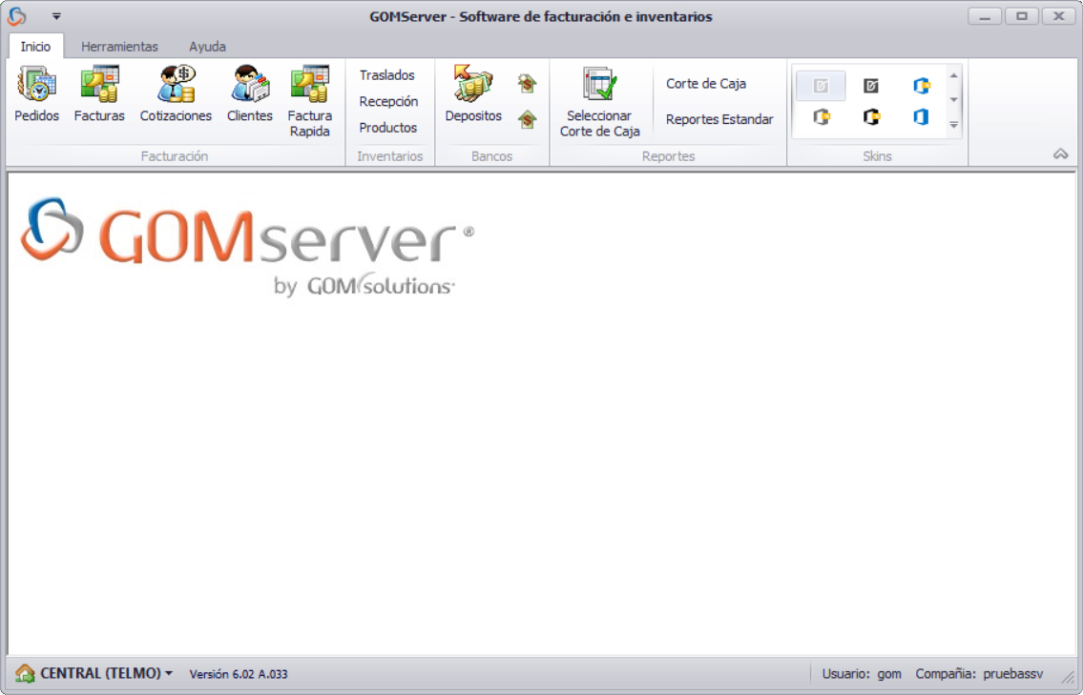Click Traslados in Inventarios
Image resolution: width=1083 pixels, height=695 pixels.
tap(385, 75)
